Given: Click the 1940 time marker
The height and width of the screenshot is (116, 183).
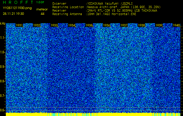Looking at the screenshot, I should pyautogui.click(x=176, y=25).
